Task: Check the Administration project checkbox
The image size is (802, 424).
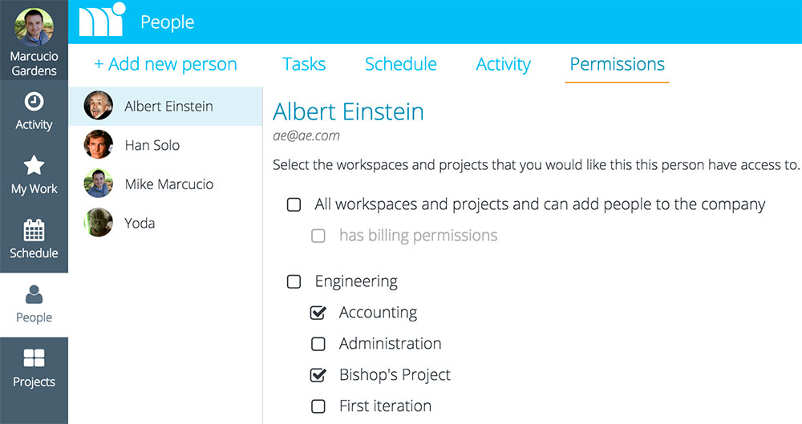Action: point(318,344)
